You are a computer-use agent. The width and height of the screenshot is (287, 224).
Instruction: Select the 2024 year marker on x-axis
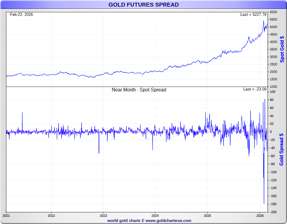155,215
